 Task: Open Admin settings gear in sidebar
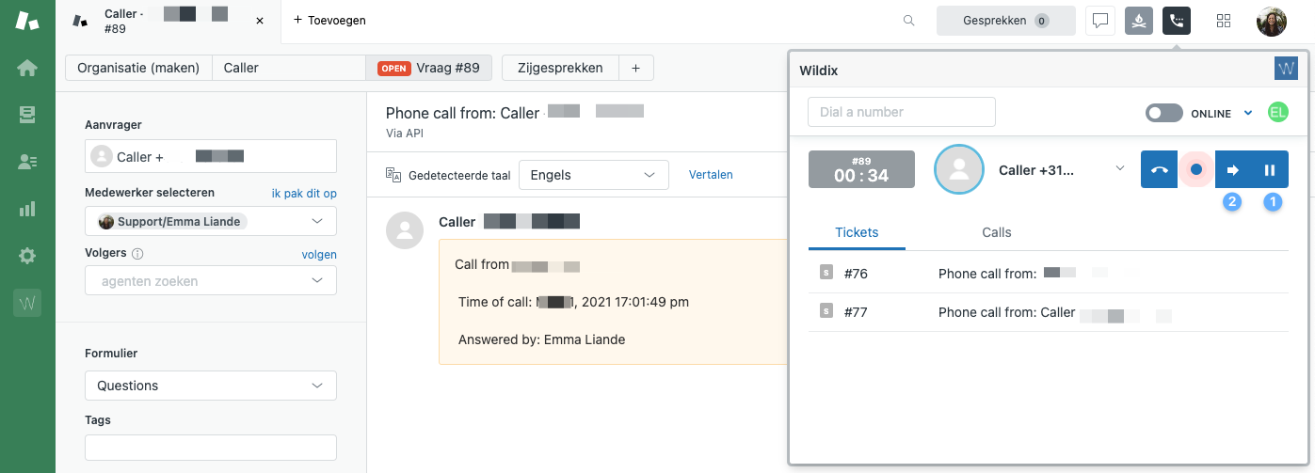click(27, 256)
